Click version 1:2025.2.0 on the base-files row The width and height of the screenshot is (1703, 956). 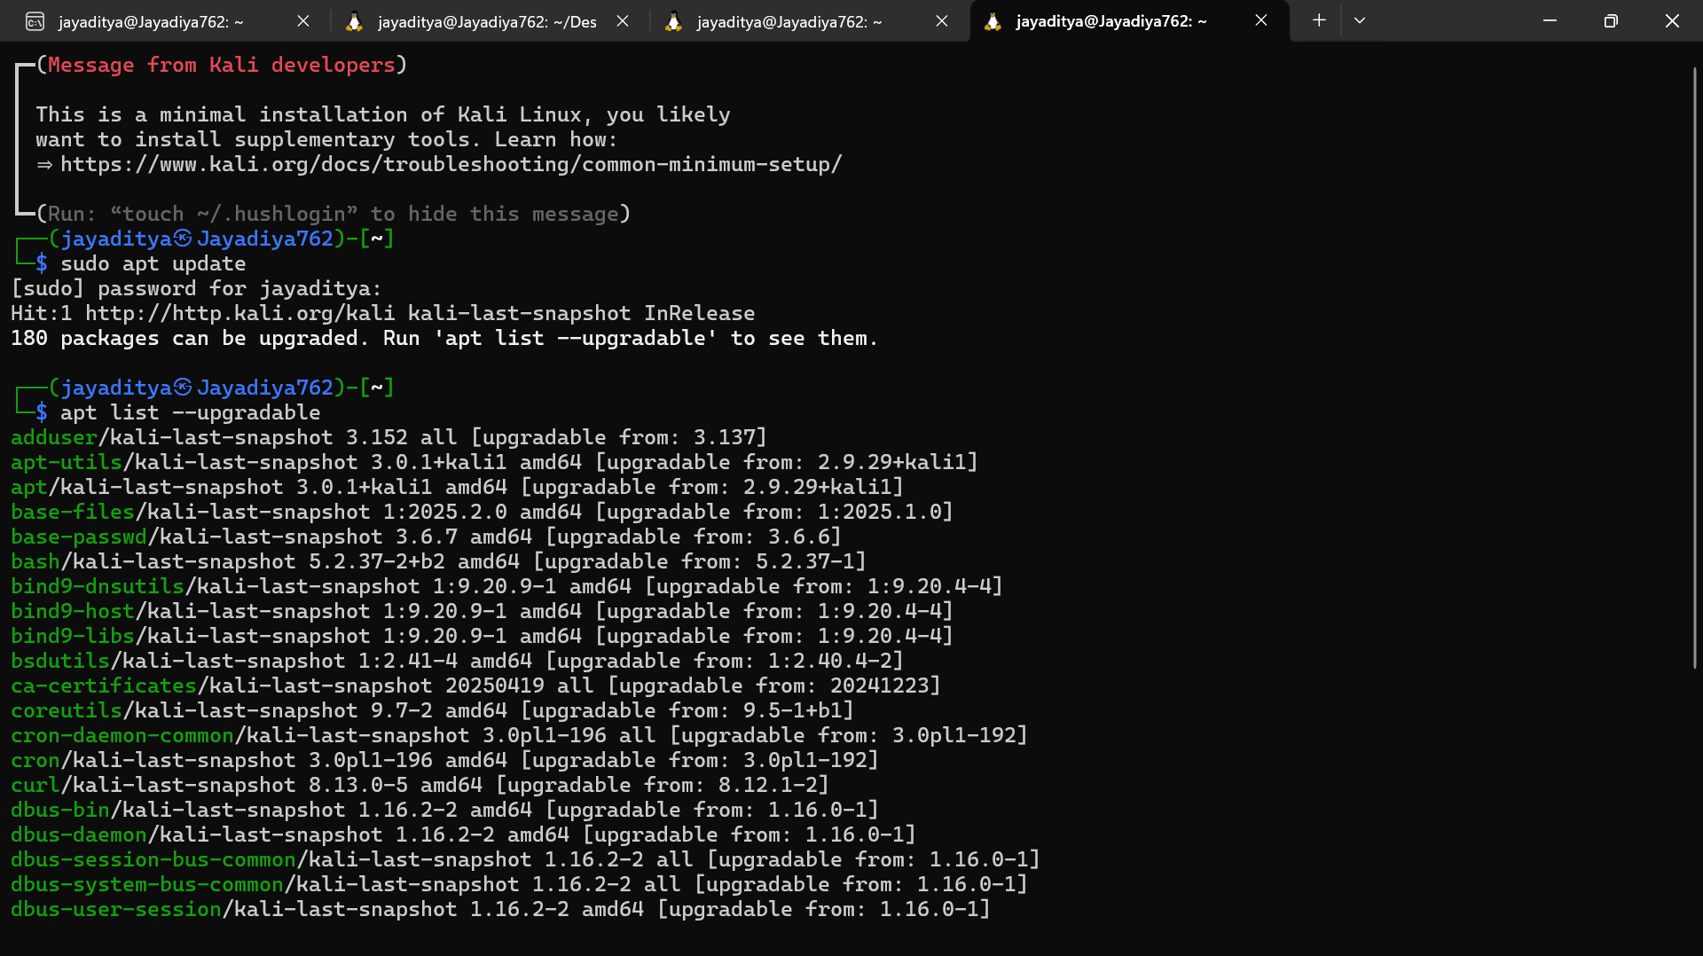tap(445, 513)
